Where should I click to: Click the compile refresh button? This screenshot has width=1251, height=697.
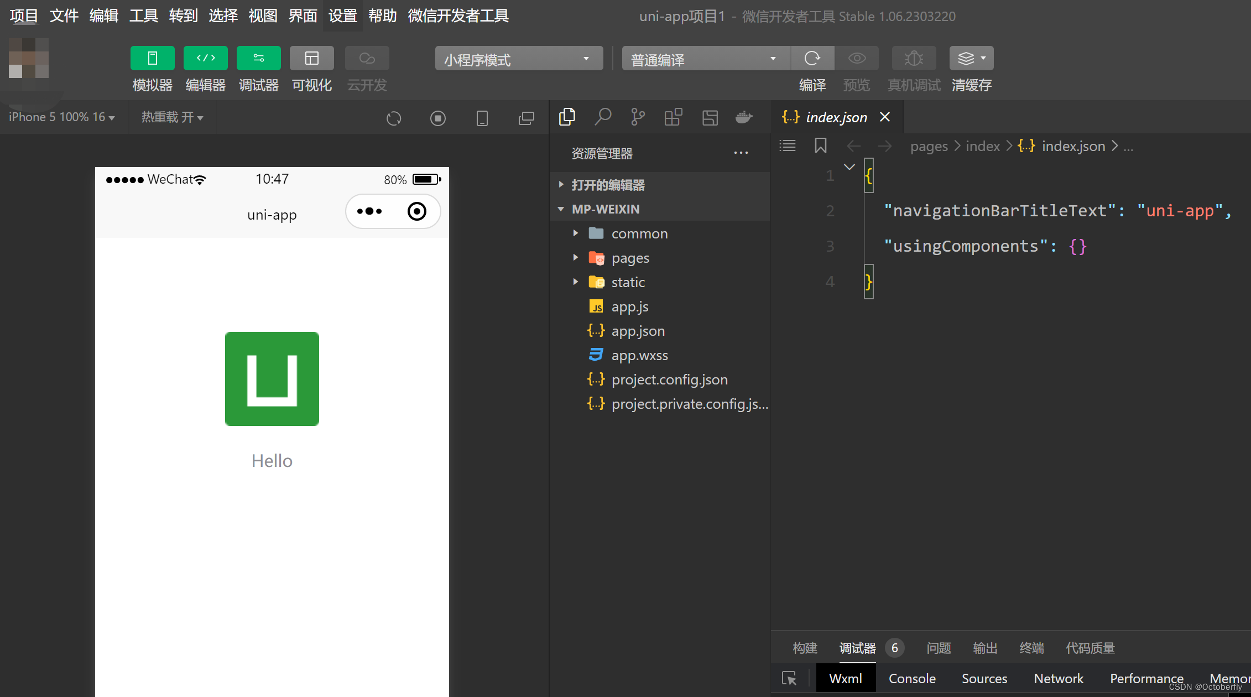(x=812, y=59)
